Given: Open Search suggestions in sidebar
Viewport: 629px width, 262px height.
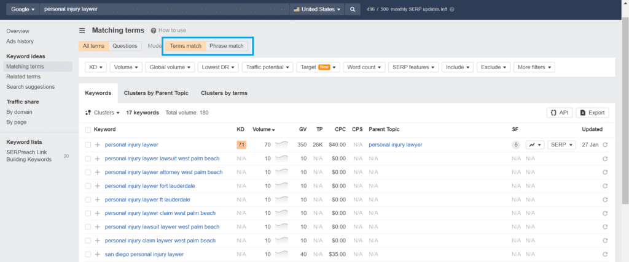Looking at the screenshot, I should point(31,87).
